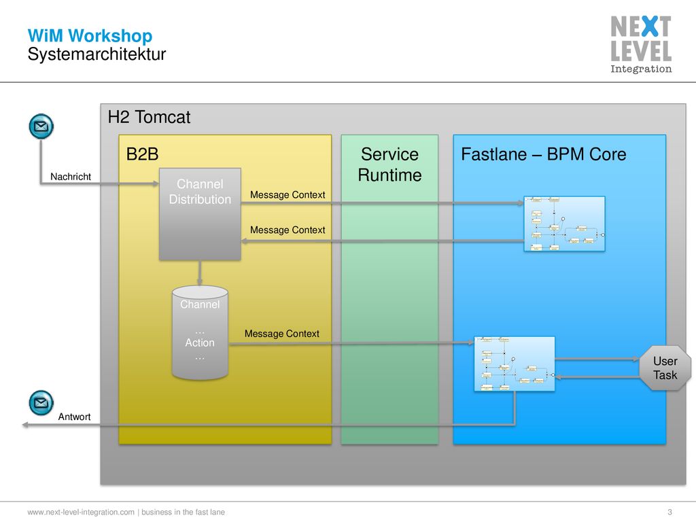696x522 pixels.
Task: Click the envelope icon above Nachricht
Action: (x=41, y=126)
